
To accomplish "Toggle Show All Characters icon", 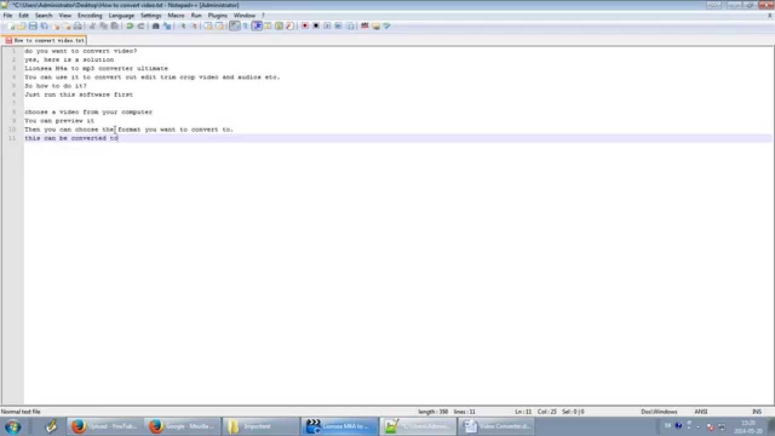I will click(x=245, y=26).
